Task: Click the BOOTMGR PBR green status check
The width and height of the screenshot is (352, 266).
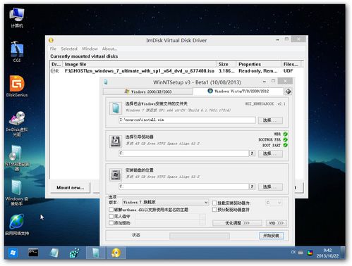Action: tap(285, 139)
